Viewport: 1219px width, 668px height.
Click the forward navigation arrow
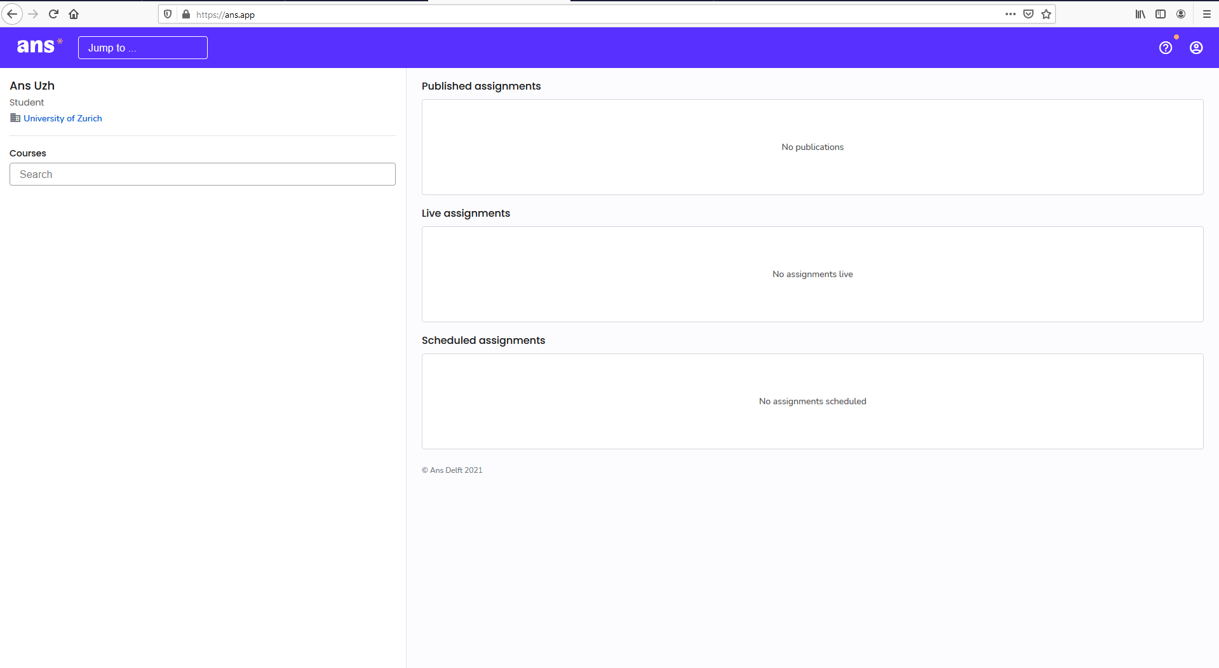click(x=33, y=14)
